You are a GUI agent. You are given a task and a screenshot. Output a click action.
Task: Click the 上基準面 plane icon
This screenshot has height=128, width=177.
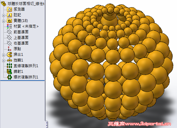coord(9,38)
